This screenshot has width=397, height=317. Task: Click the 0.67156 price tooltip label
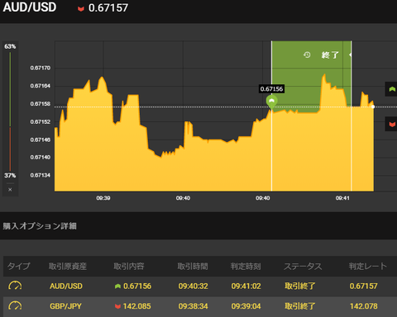271,89
